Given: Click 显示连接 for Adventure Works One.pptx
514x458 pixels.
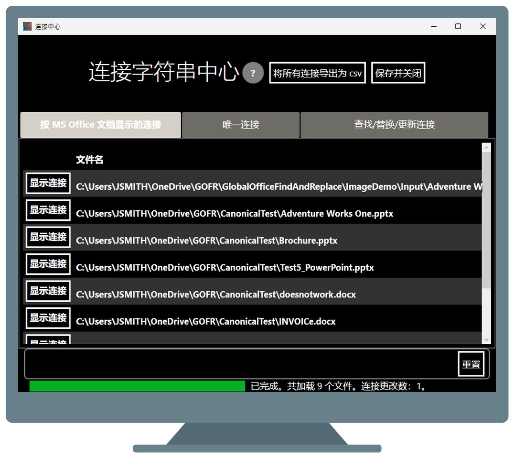Looking at the screenshot, I should [x=48, y=210].
